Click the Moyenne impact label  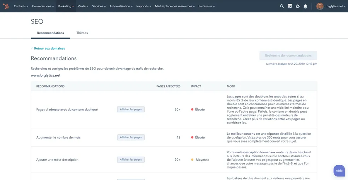(x=202, y=159)
